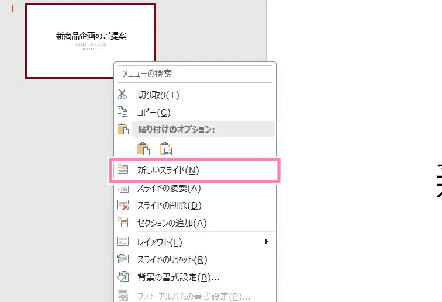Click the スライドの削除 icon with red X
The width and height of the screenshot is (442, 302).
122,206
